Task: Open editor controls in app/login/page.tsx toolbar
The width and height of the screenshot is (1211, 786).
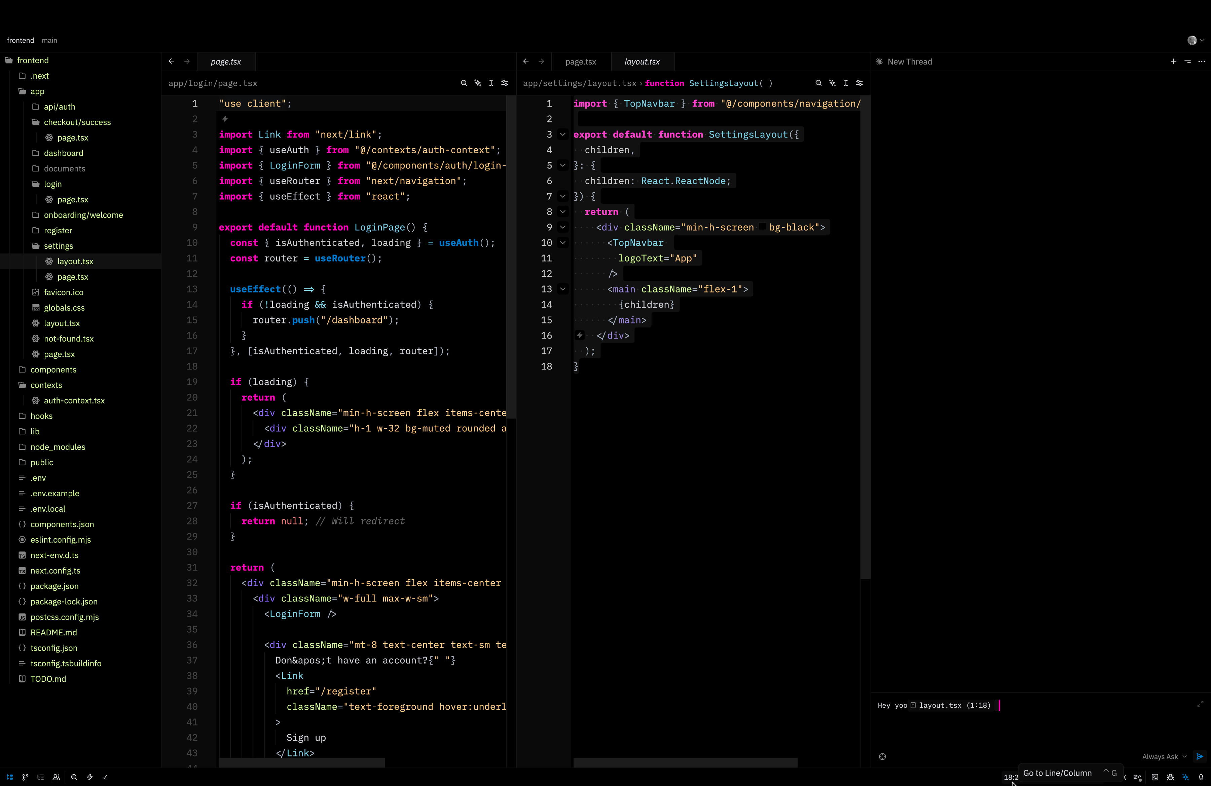Action: pyautogui.click(x=505, y=83)
